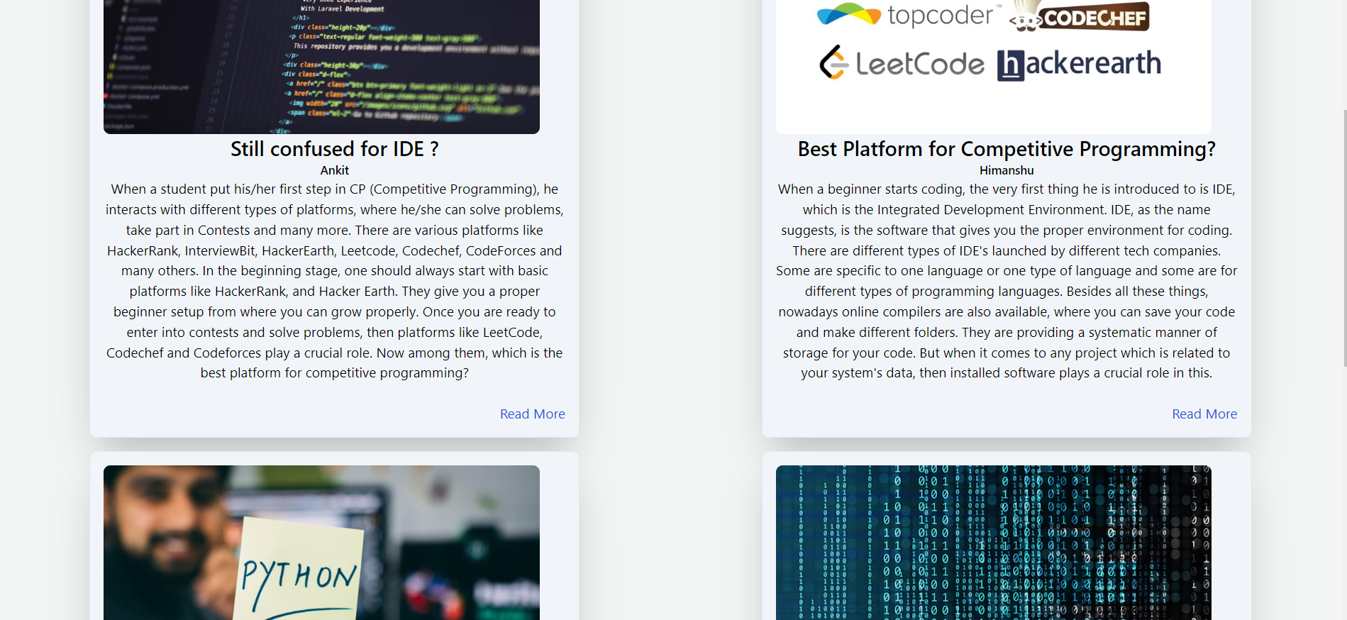The image size is (1347, 620).
Task: Click the topcoder logo
Action: 909,15
